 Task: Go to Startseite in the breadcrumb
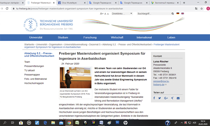coord(29,44)
